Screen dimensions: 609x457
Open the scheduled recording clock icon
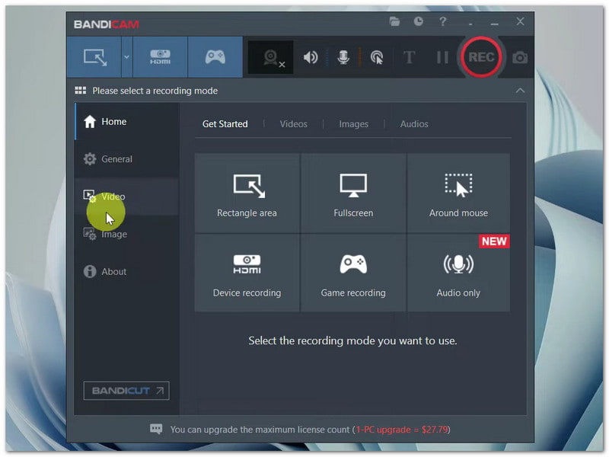tap(418, 21)
